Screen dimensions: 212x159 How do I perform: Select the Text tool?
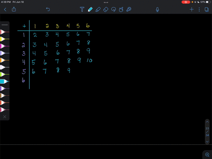[82, 9]
